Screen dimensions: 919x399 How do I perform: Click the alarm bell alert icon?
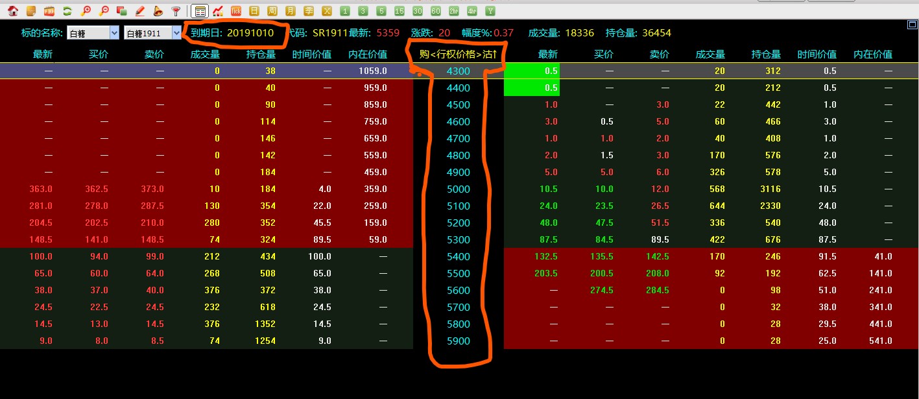pos(158,11)
